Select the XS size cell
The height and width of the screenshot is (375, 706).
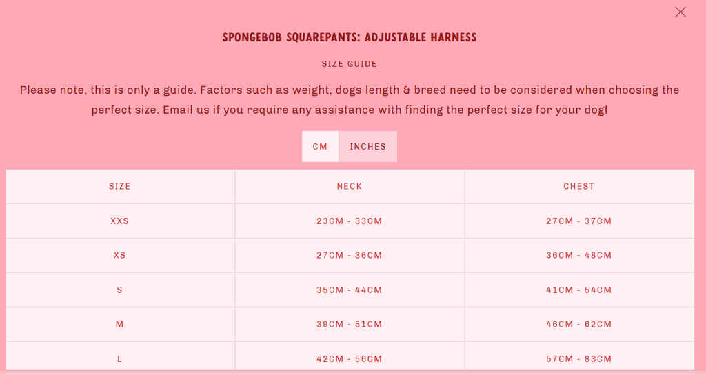tap(120, 255)
